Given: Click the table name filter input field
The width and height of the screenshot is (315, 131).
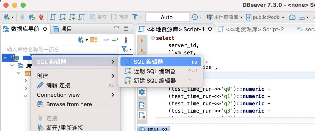Looking at the screenshot, I should point(60,49).
